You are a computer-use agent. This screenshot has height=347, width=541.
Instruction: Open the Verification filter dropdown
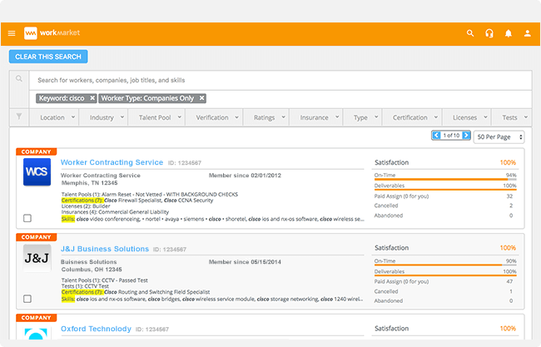click(214, 117)
